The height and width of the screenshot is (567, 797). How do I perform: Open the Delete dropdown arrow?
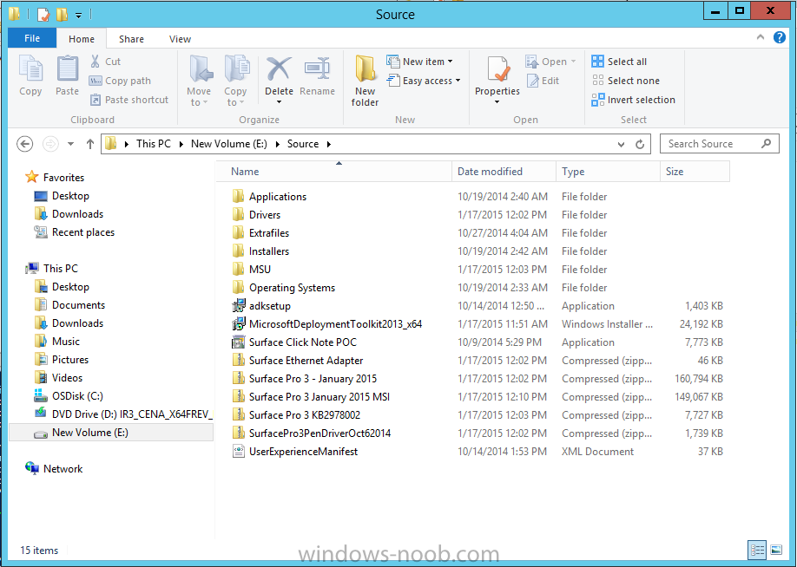[279, 102]
